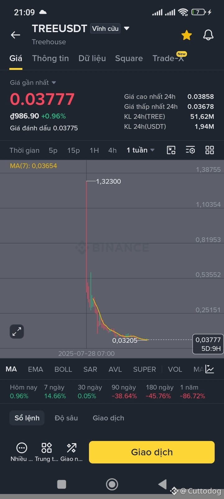
Task: Select the 5p timeframe
Action: pos(53,150)
